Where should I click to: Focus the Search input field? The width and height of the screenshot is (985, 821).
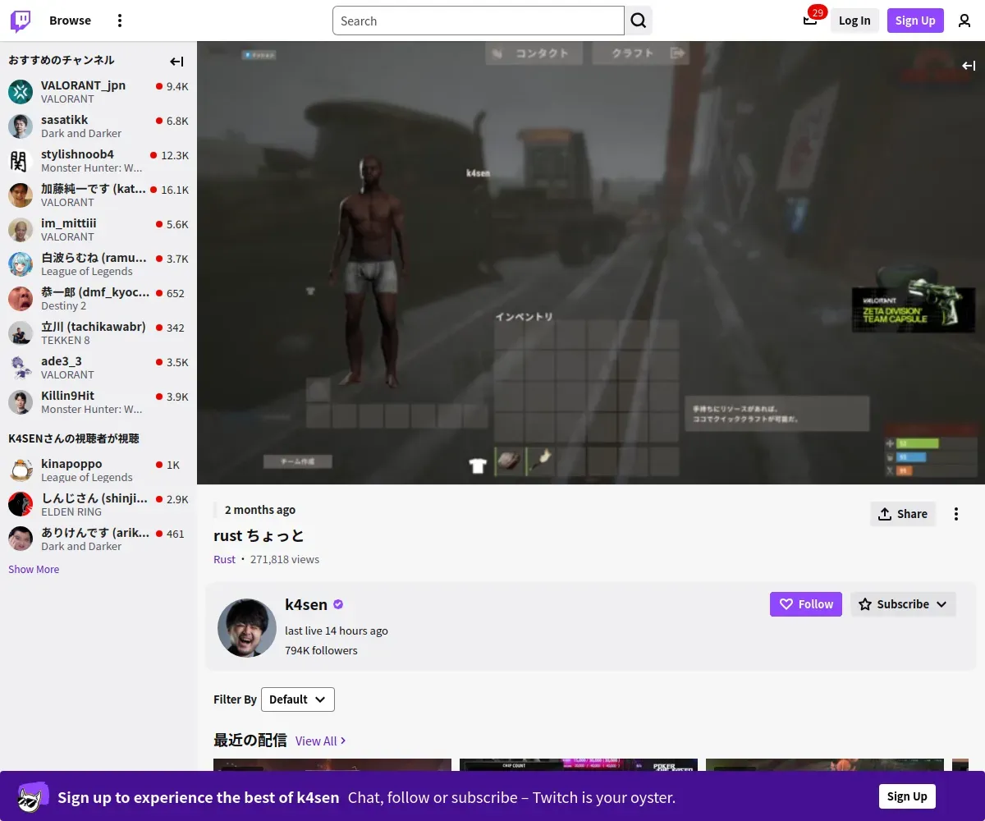click(479, 21)
